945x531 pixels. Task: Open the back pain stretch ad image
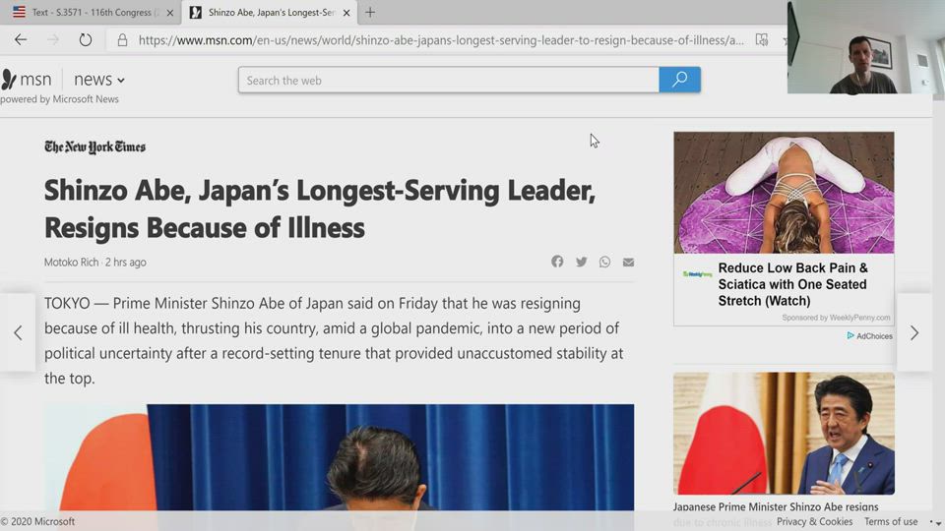tap(784, 193)
